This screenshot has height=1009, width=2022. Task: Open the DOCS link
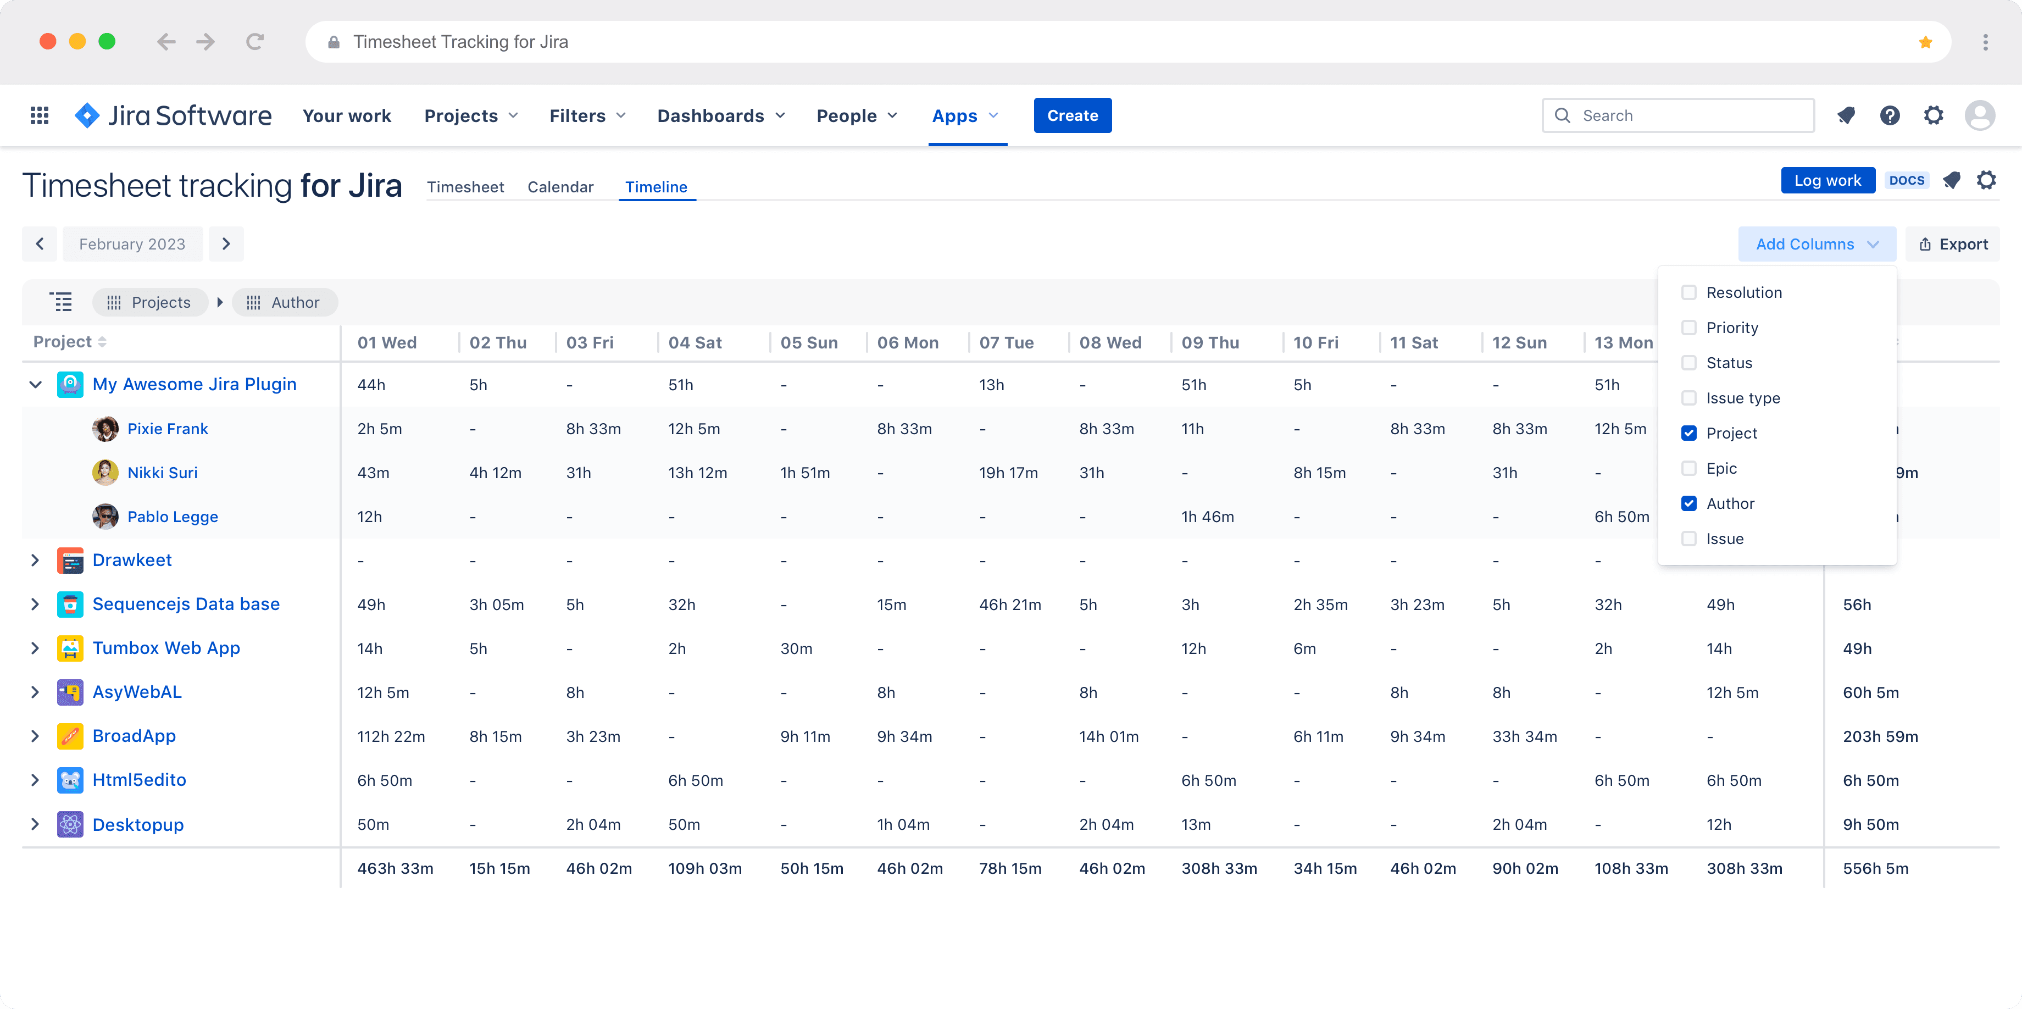pos(1907,181)
